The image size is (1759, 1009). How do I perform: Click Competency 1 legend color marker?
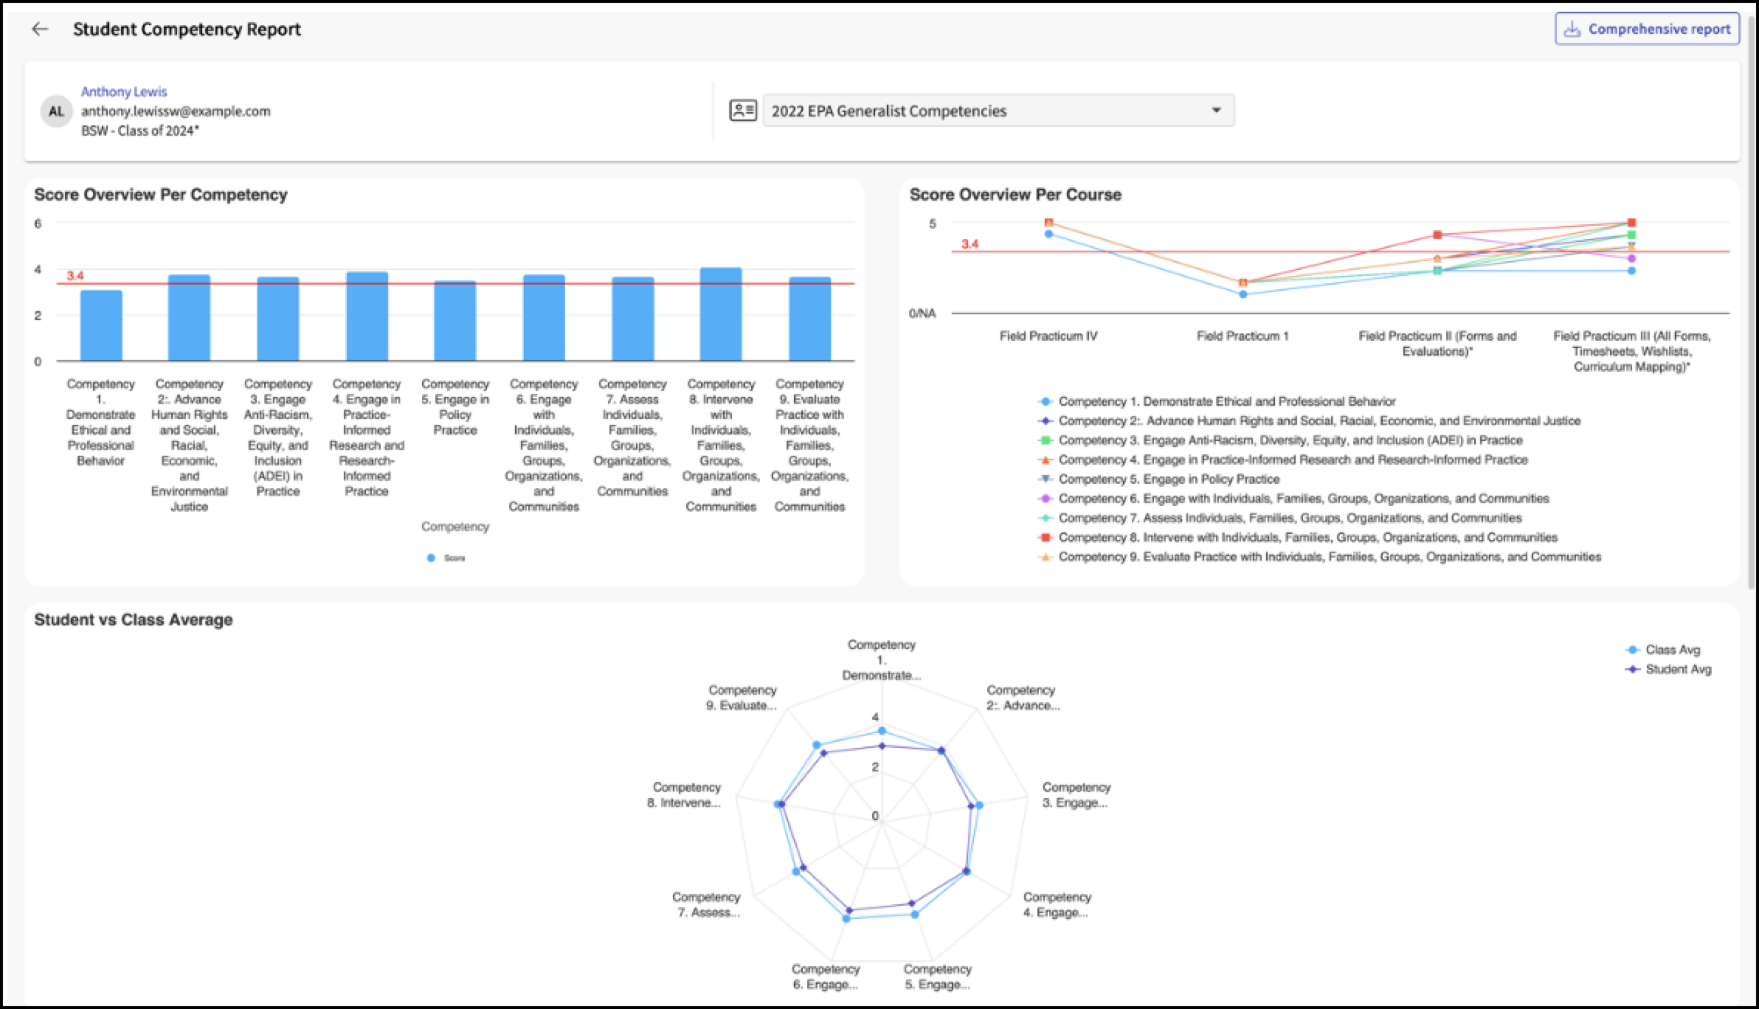pyautogui.click(x=1046, y=402)
